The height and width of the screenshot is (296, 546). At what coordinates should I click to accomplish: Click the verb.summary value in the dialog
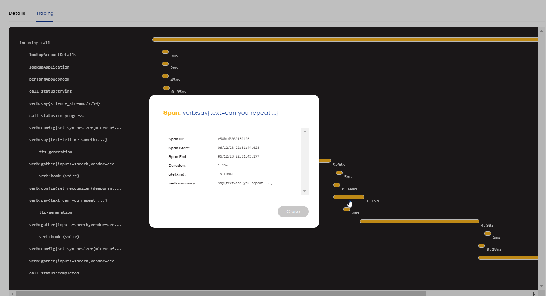pyautogui.click(x=245, y=183)
